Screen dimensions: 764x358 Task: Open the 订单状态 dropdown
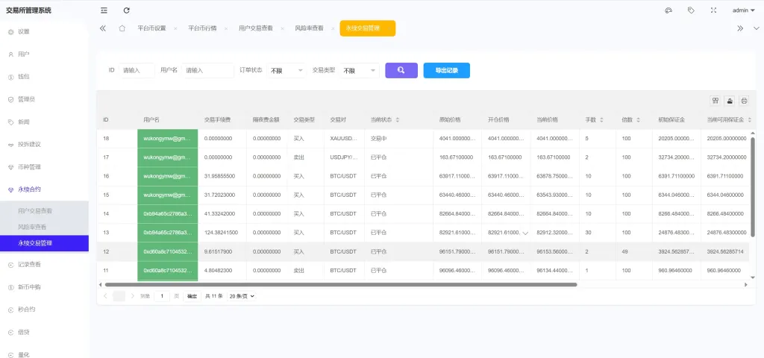[286, 70]
